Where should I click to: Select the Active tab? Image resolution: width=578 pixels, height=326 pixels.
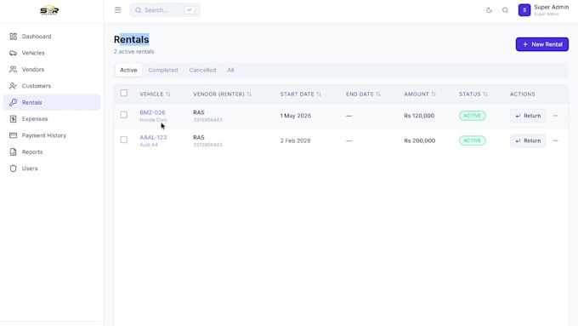pos(128,70)
